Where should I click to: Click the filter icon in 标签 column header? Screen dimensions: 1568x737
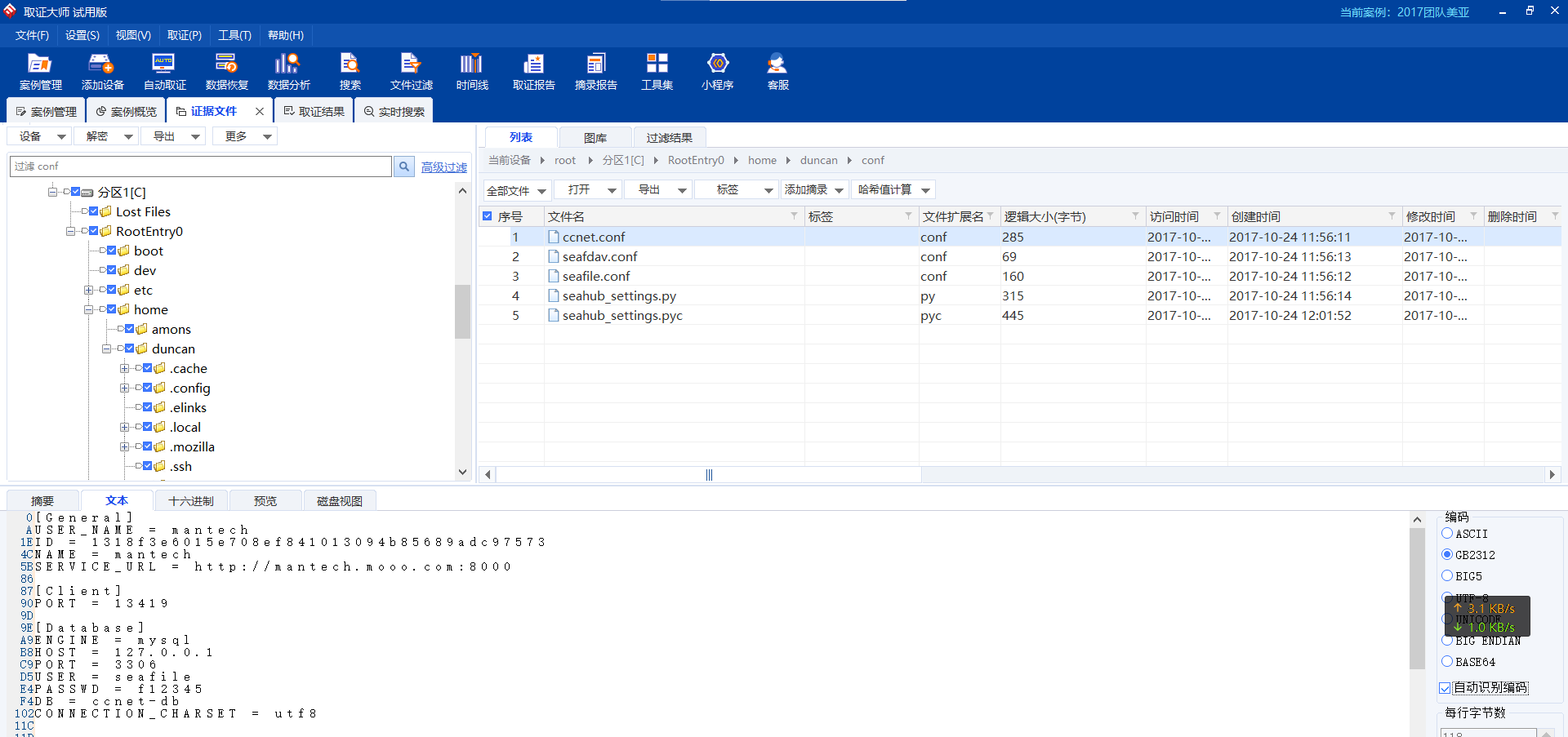click(x=908, y=216)
